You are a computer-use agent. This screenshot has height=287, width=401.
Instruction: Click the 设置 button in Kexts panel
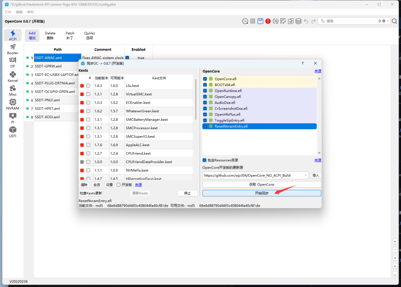click(x=109, y=185)
